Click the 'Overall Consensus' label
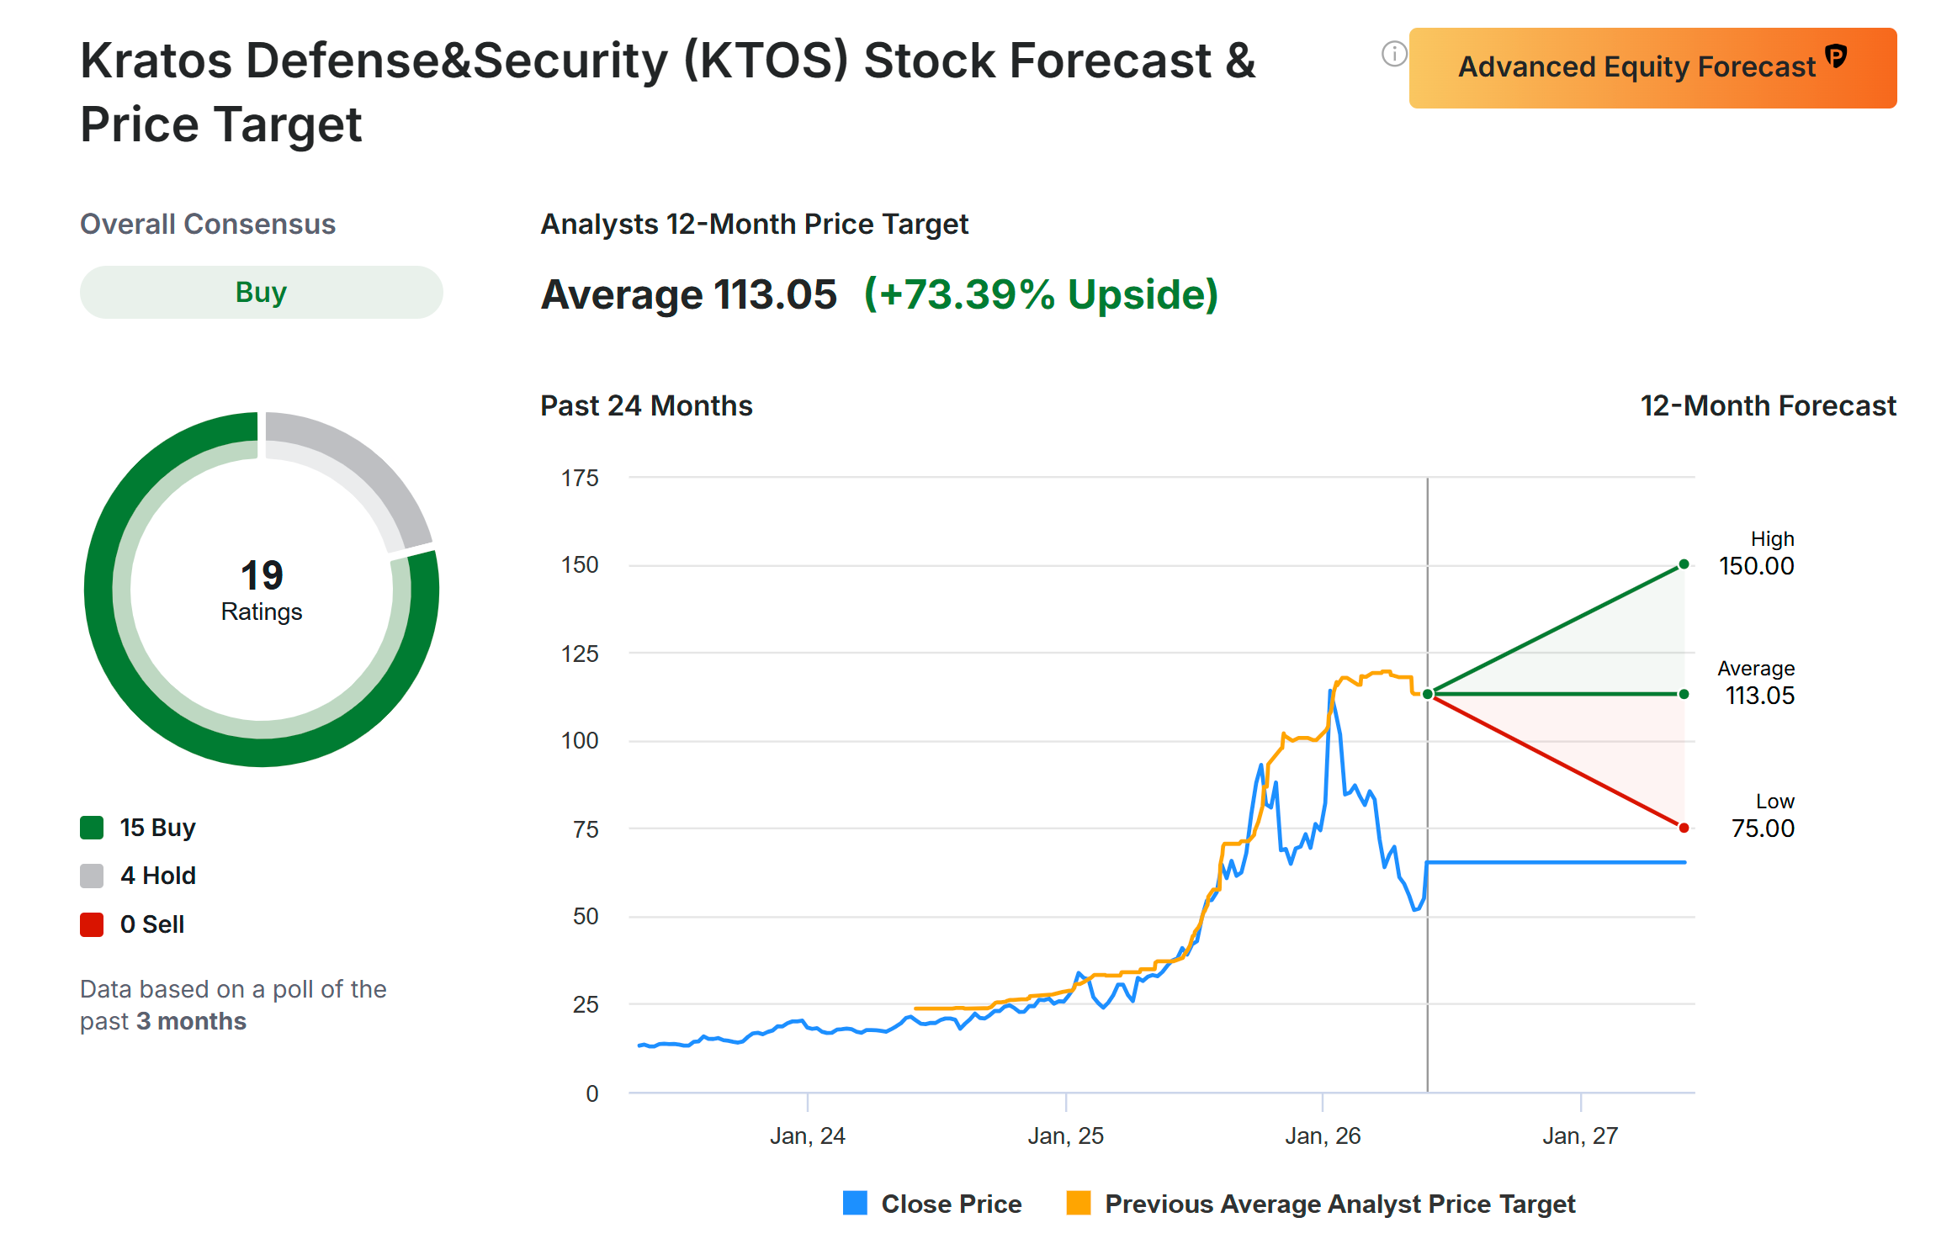Viewport: 1936px width, 1244px height. pyautogui.click(x=208, y=225)
